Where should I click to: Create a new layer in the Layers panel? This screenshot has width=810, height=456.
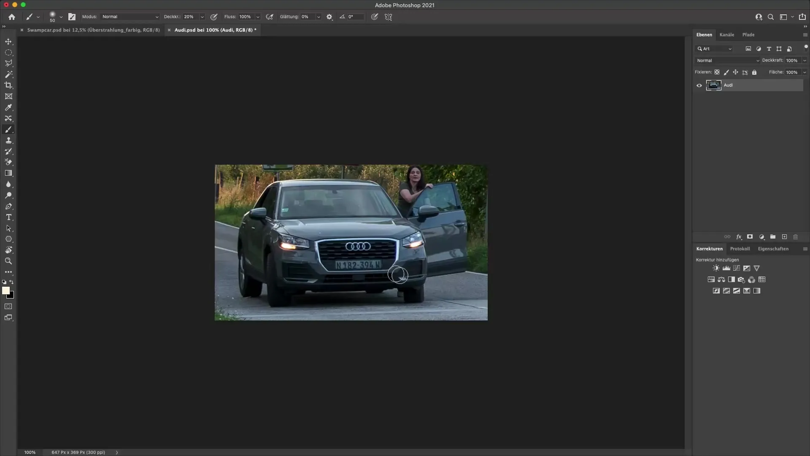click(x=784, y=237)
